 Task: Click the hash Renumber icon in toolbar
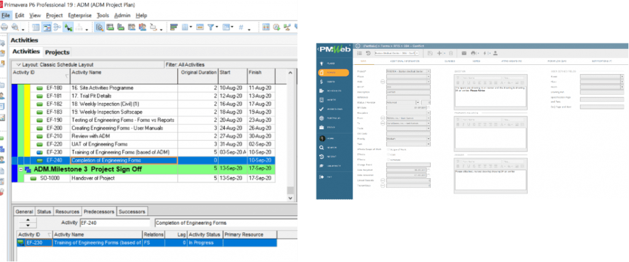point(241,27)
